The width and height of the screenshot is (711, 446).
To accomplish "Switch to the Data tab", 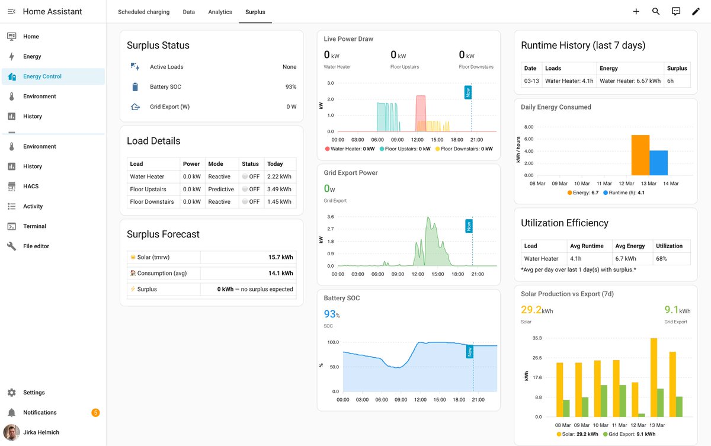I will coord(189,12).
